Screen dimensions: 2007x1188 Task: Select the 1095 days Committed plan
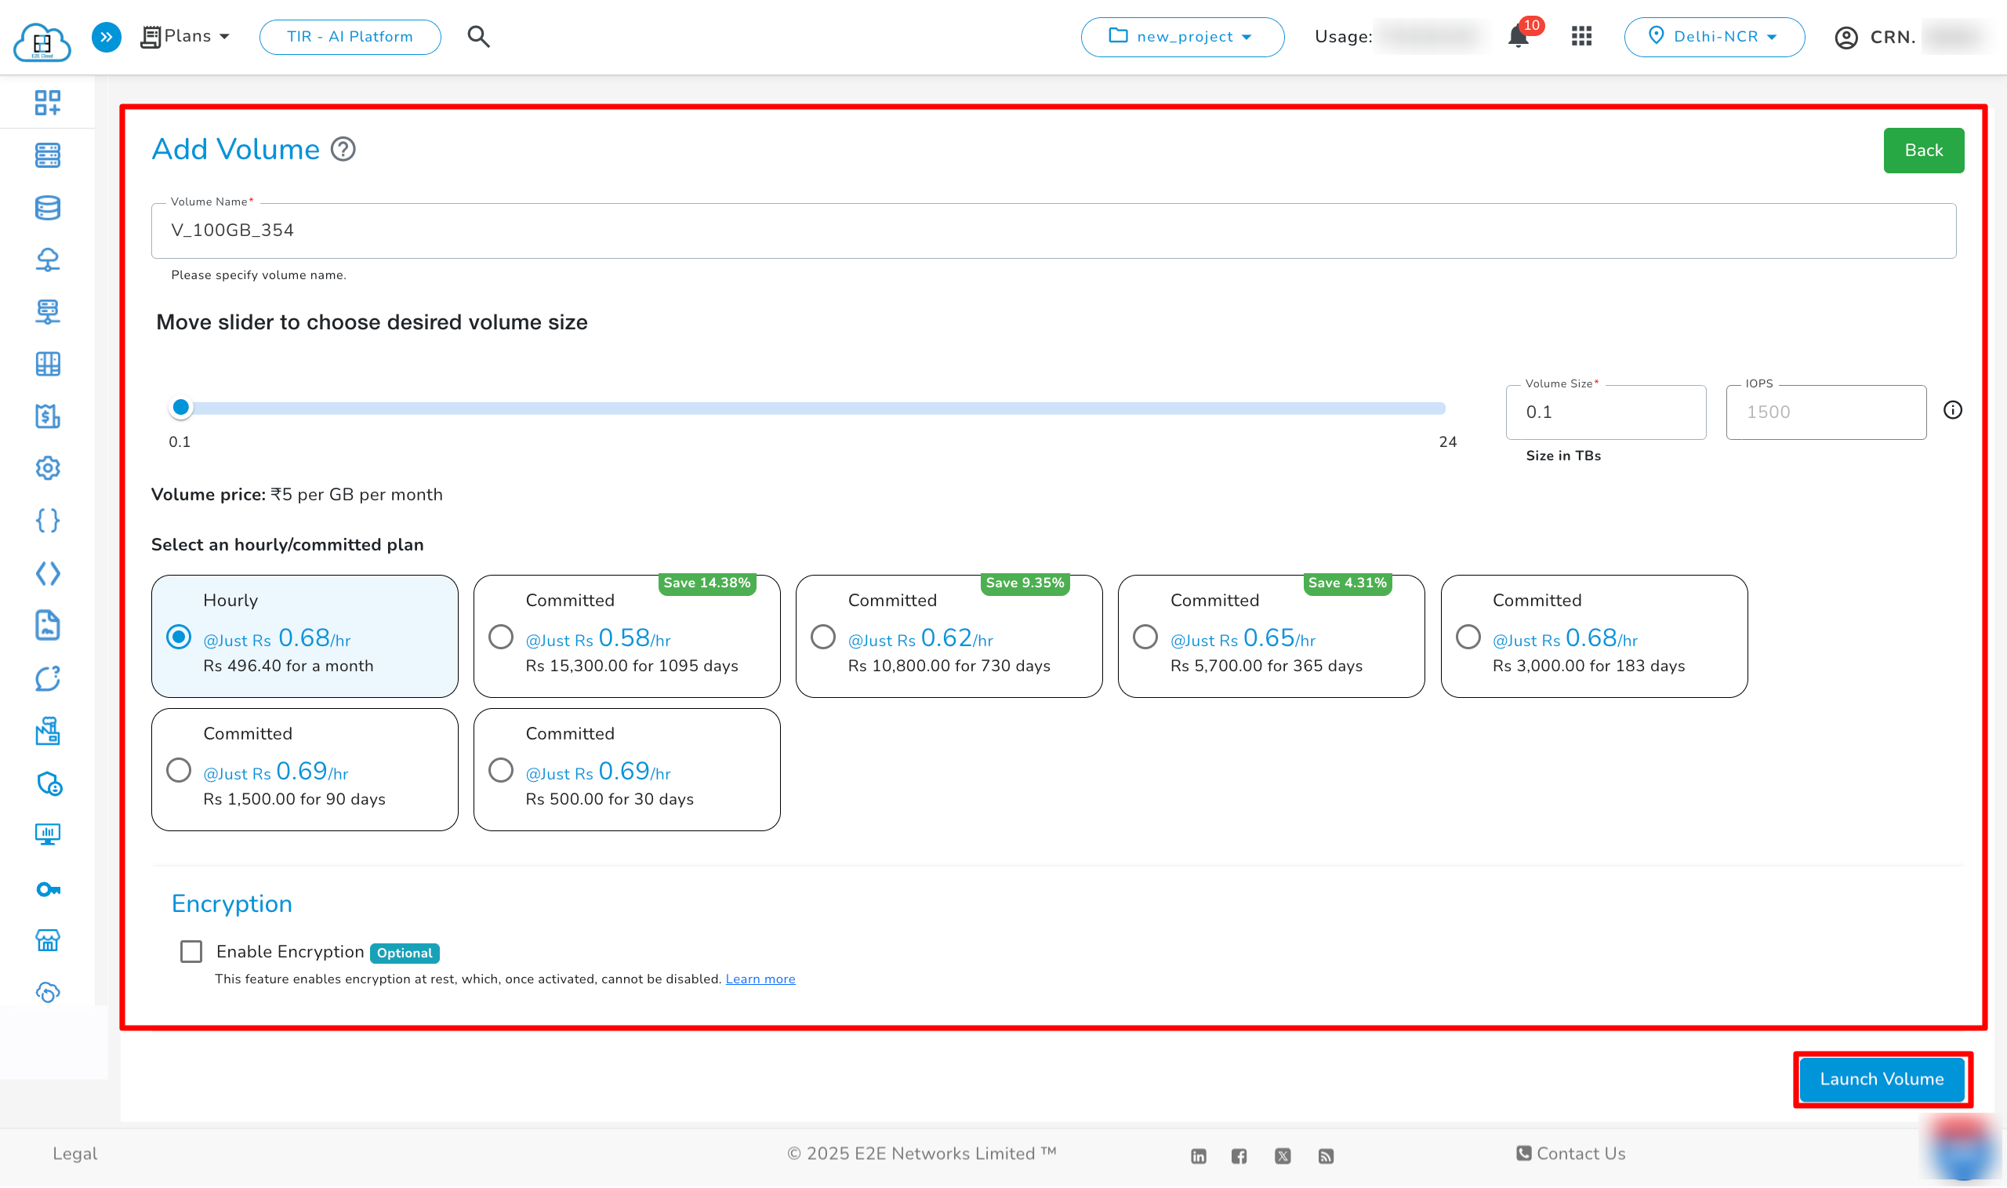501,638
